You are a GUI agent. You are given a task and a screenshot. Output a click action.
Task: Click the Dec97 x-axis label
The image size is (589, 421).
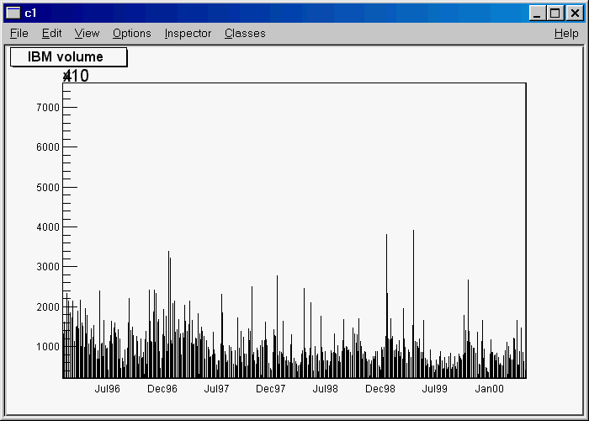tap(271, 389)
